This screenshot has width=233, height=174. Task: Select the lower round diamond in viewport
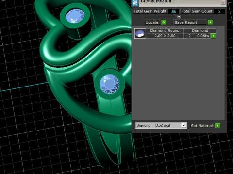click(x=109, y=84)
